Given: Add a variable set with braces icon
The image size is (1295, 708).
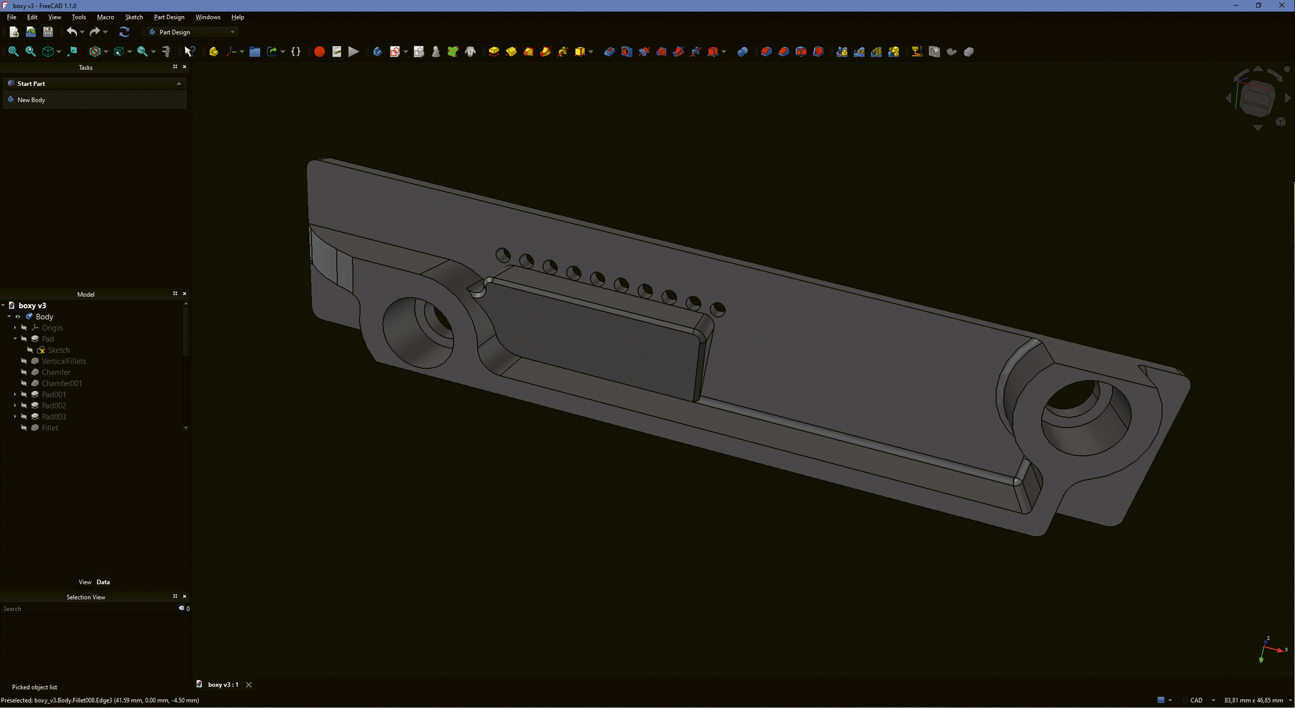Looking at the screenshot, I should pyautogui.click(x=296, y=52).
